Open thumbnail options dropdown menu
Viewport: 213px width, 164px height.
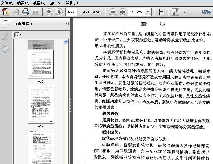coord(18,35)
